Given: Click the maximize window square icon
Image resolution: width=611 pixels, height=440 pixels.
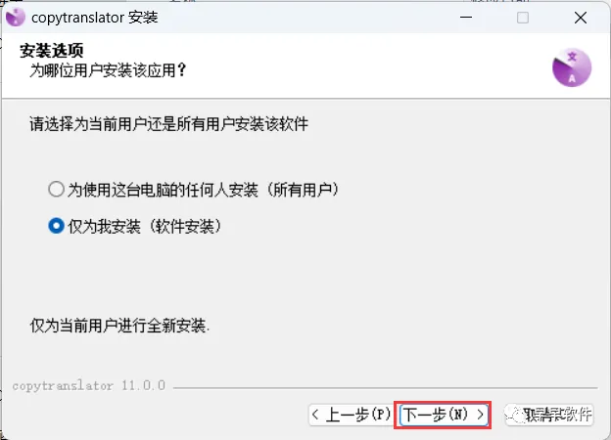Looking at the screenshot, I should [523, 18].
